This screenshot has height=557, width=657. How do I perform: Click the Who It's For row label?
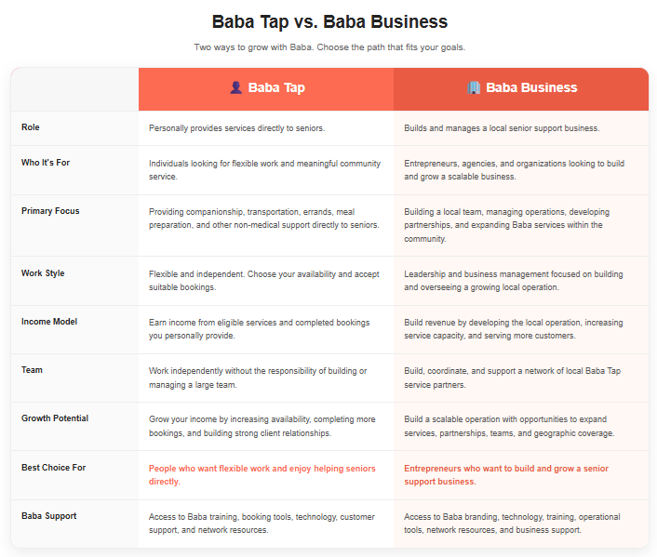tap(46, 163)
